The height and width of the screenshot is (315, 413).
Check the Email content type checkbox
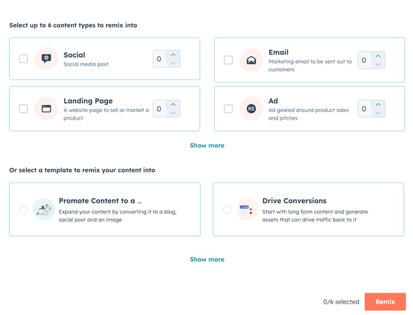228,60
